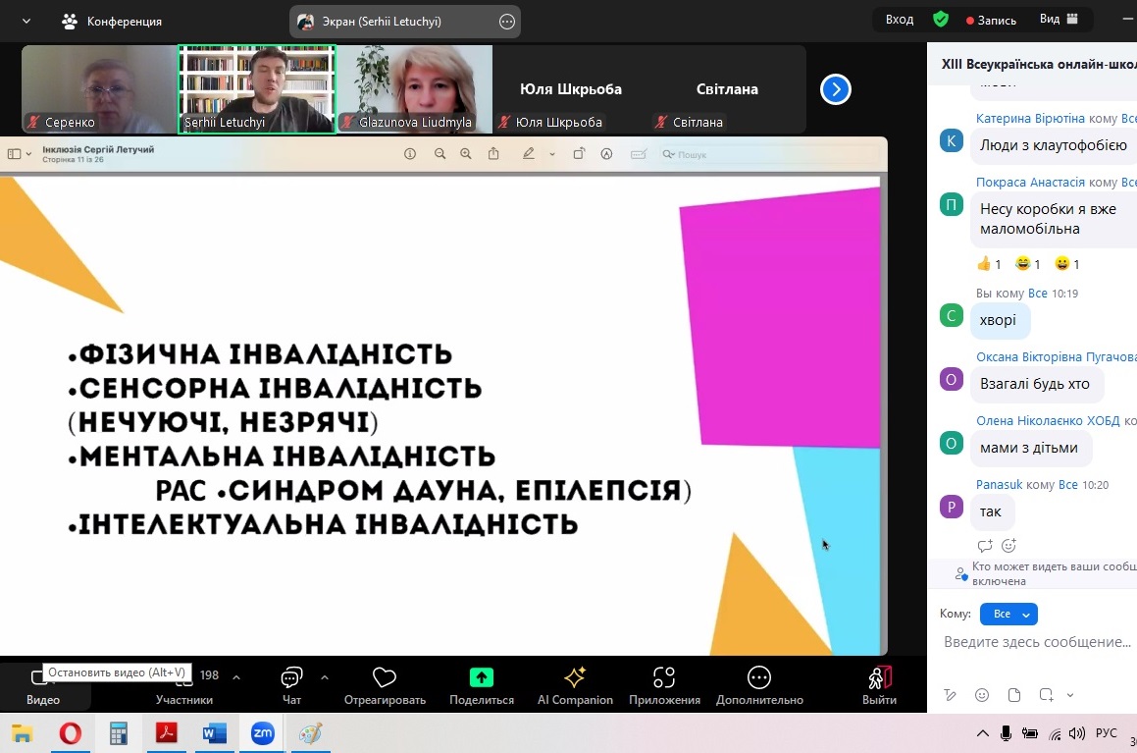
Task: Open AI Companion sparkle icon
Action: [575, 678]
